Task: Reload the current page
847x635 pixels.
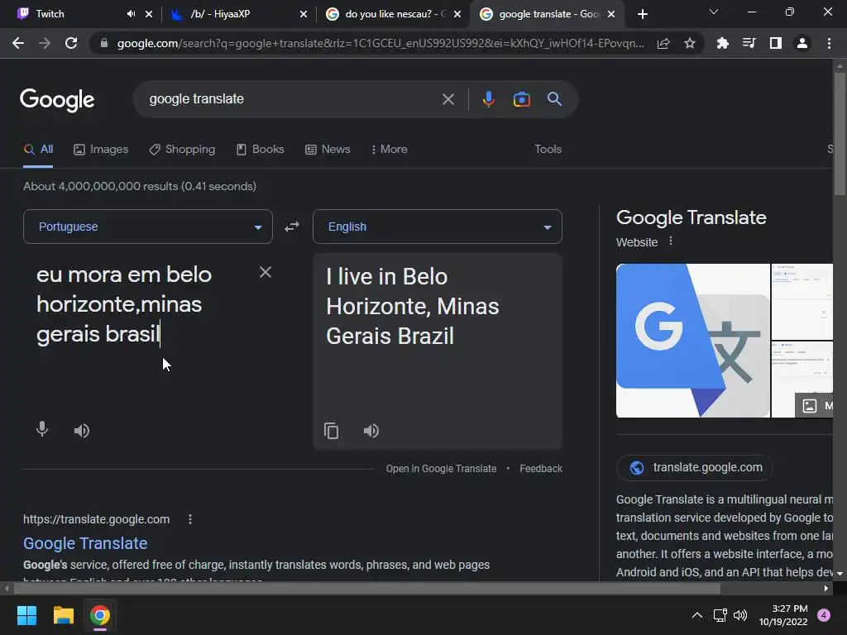Action: point(71,43)
